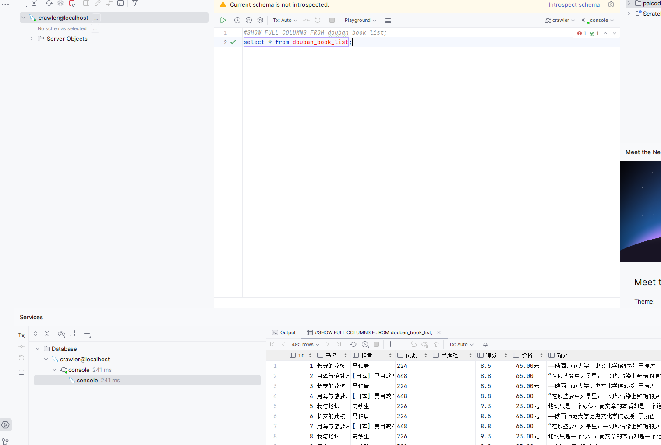Open query history clock icon in editor toolbar
661x445 pixels.
point(237,20)
